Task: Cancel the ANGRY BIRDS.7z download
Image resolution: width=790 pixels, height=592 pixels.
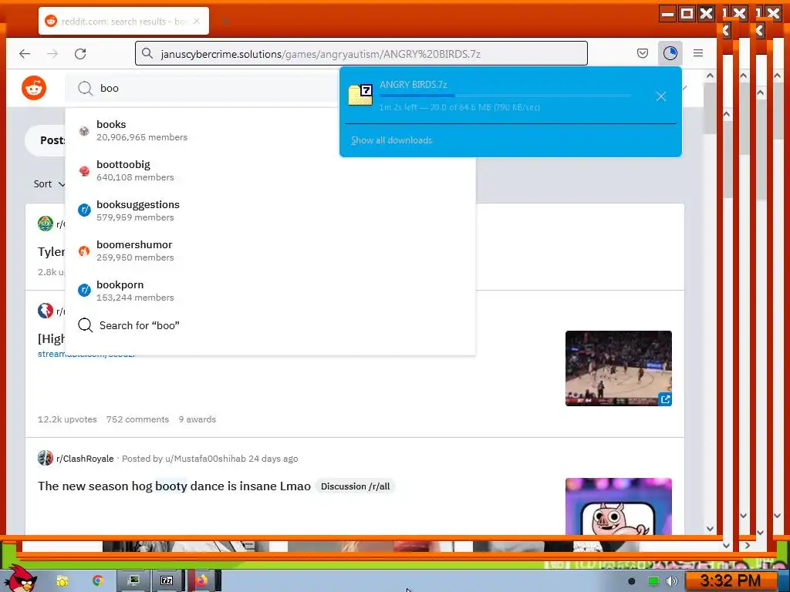Action: [661, 96]
